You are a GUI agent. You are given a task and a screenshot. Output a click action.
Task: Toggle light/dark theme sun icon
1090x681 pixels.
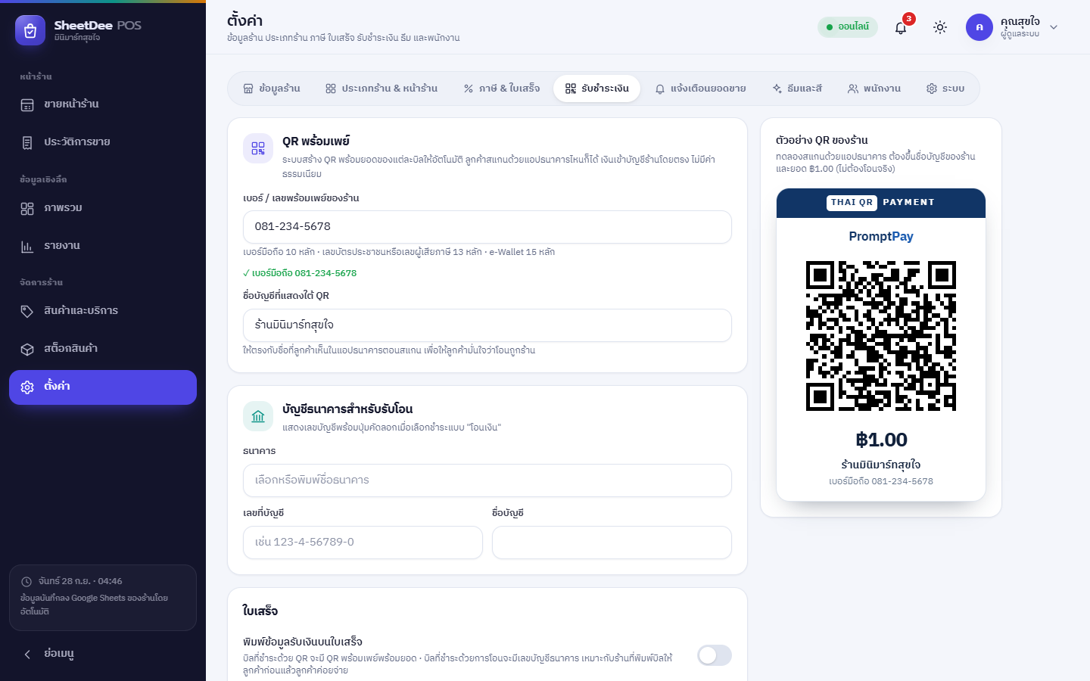coord(940,27)
